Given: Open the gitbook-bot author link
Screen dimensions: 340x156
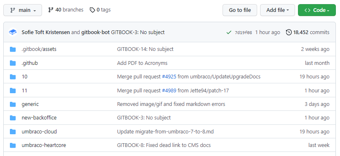Looking at the screenshot, I should (x=96, y=32).
